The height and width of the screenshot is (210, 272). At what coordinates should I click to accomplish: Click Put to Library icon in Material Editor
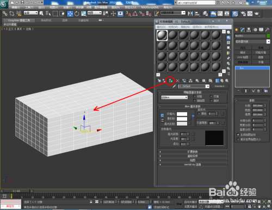click(x=197, y=81)
